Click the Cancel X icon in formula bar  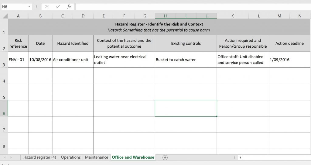click(x=47, y=7)
